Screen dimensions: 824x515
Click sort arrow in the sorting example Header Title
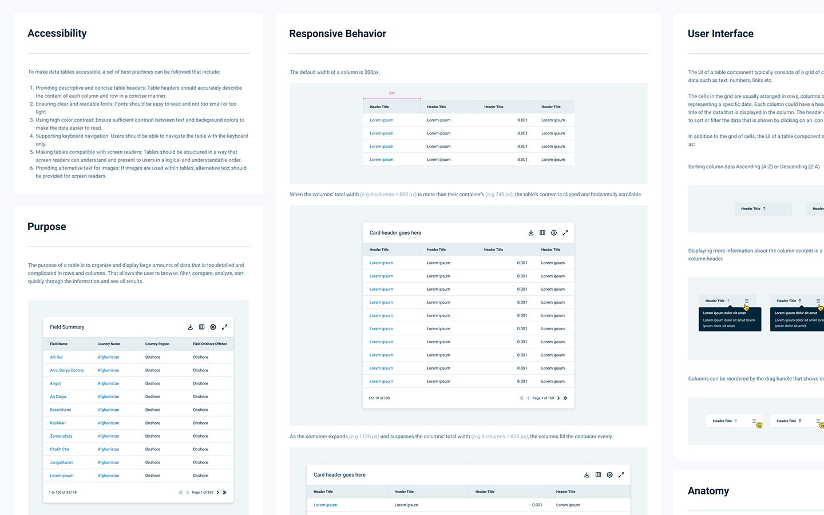(x=764, y=209)
